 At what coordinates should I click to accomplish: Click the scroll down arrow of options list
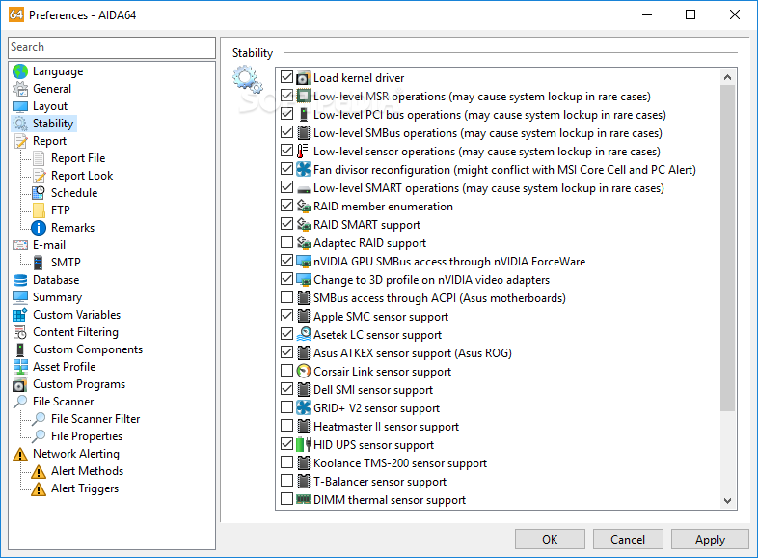[x=727, y=501]
